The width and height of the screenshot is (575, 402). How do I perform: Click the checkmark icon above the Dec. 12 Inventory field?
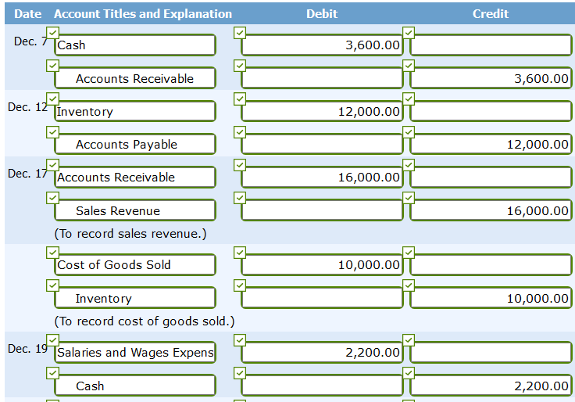click(53, 99)
